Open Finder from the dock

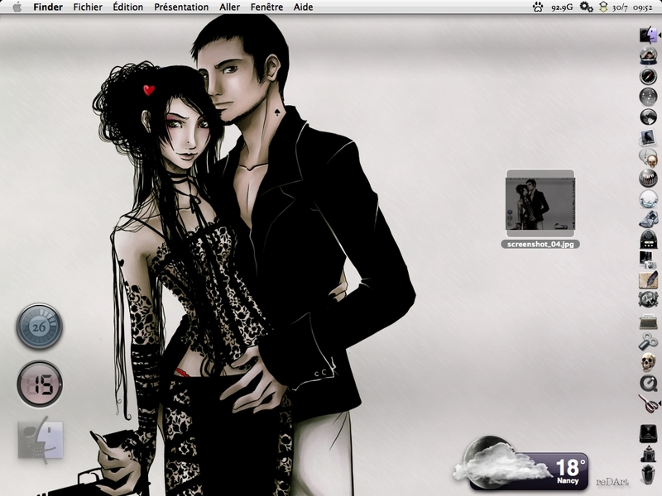click(x=648, y=35)
